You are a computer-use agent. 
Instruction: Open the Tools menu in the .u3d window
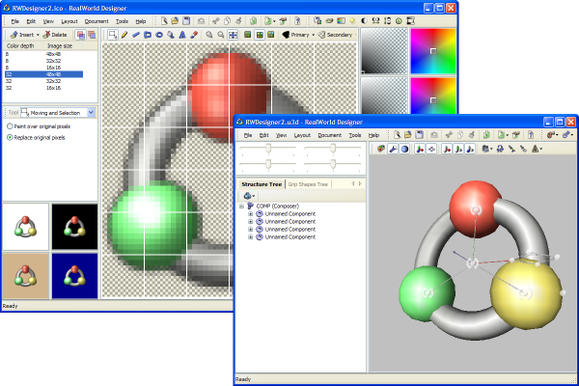coord(355,135)
